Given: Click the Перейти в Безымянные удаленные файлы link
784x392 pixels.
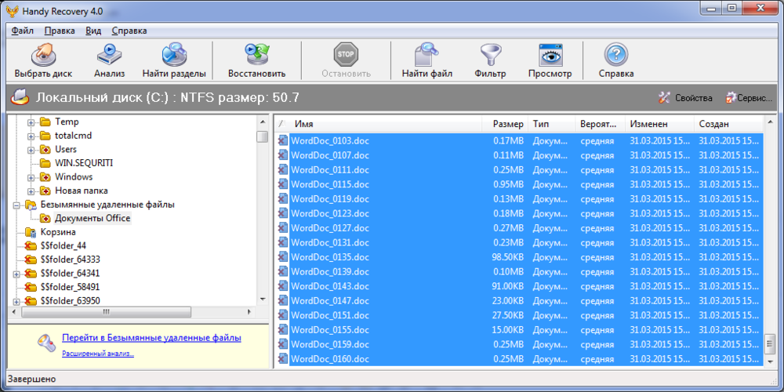Looking at the screenshot, I should [x=151, y=338].
